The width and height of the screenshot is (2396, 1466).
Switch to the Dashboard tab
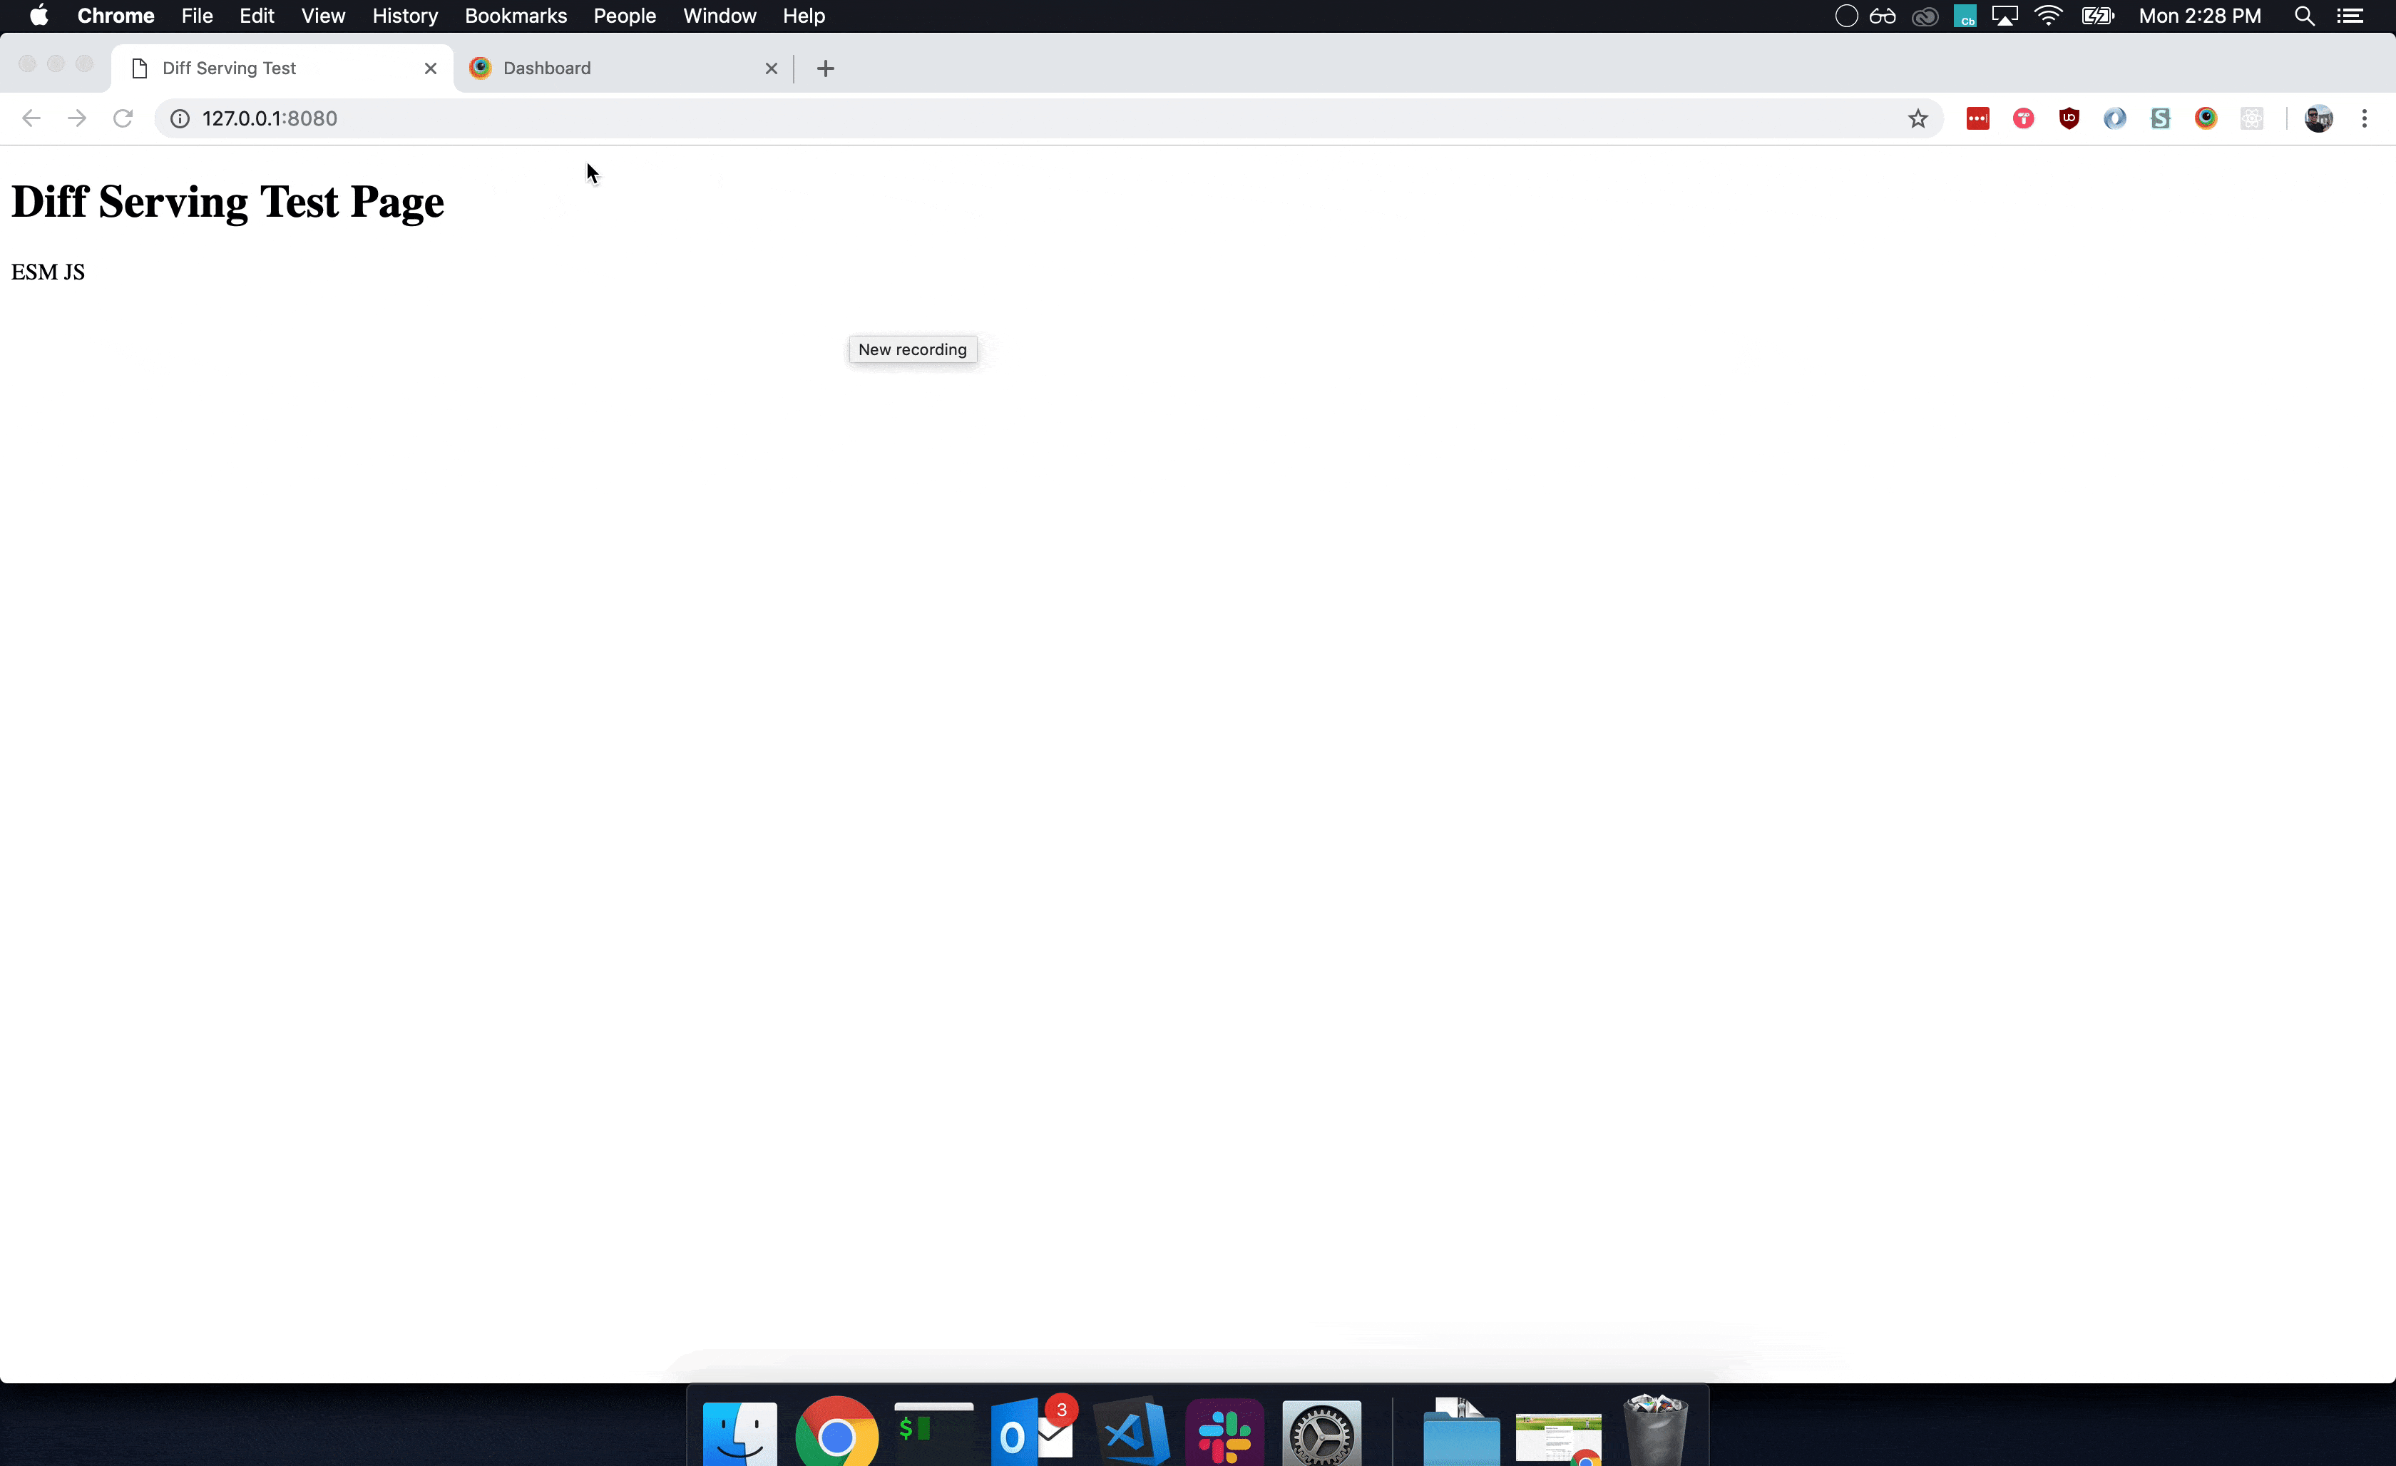tap(613, 68)
